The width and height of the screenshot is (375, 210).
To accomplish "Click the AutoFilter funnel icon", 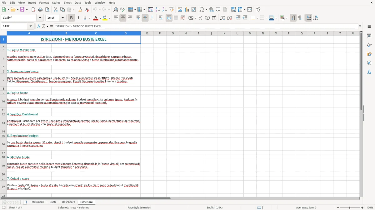I will (x=171, y=10).
